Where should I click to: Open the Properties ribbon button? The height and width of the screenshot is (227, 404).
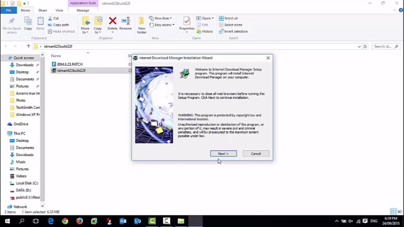tap(187, 25)
